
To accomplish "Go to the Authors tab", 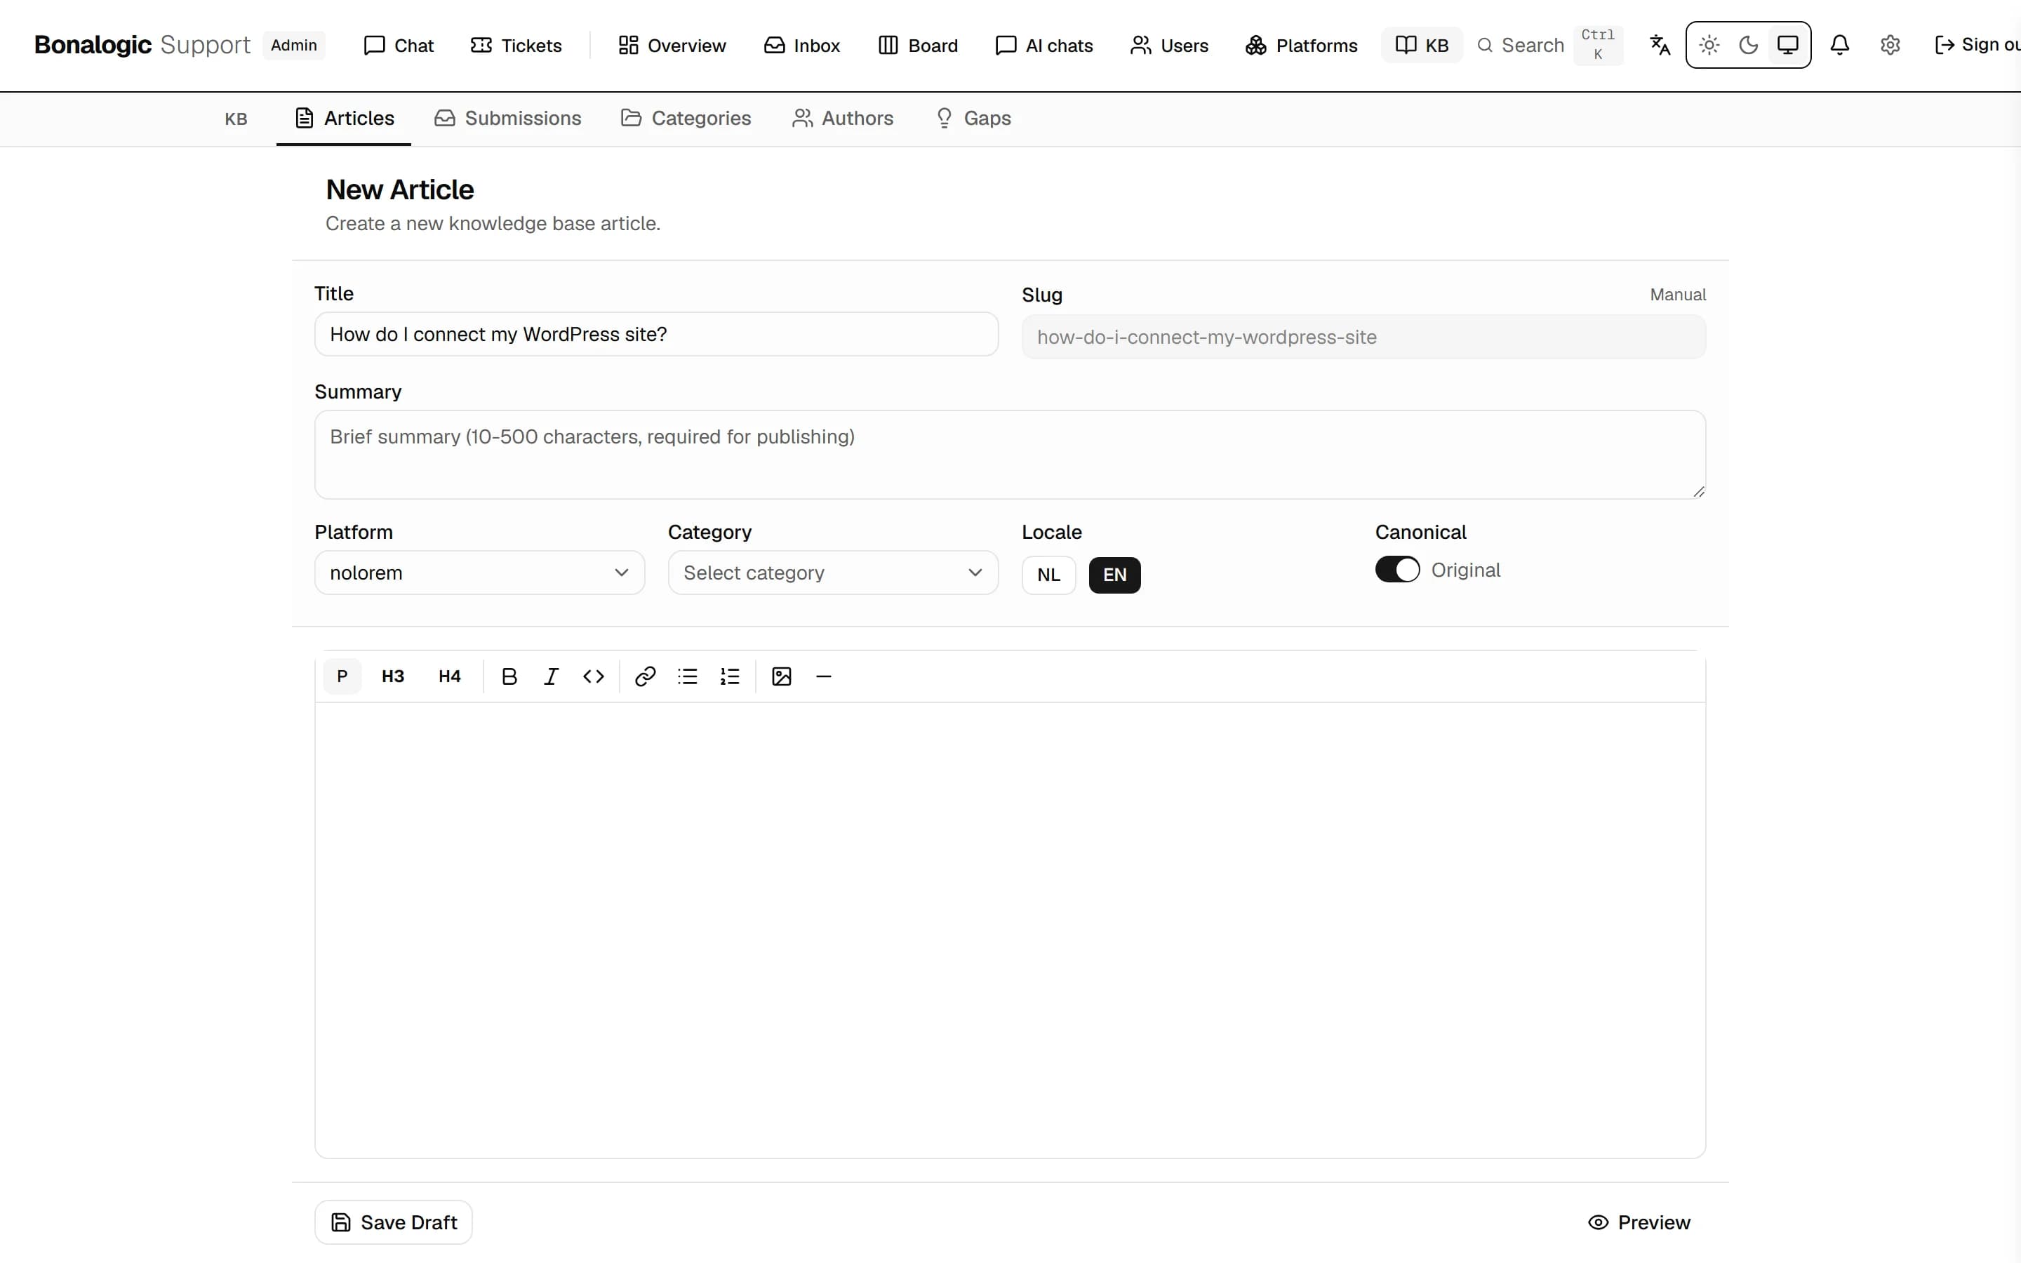I will [843, 119].
